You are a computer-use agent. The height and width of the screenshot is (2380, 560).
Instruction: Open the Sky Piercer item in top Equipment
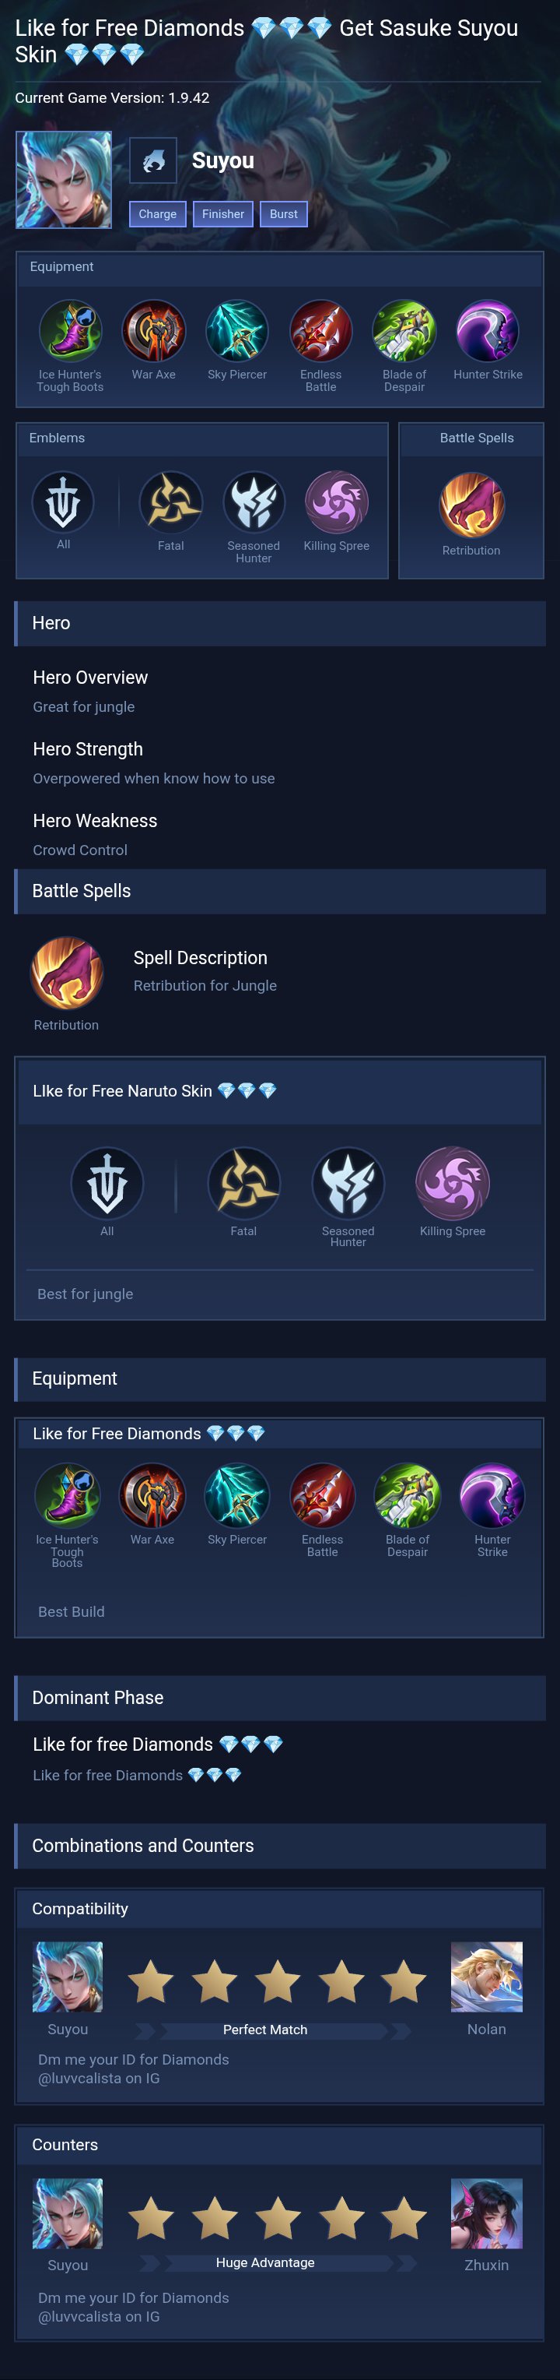tap(237, 330)
